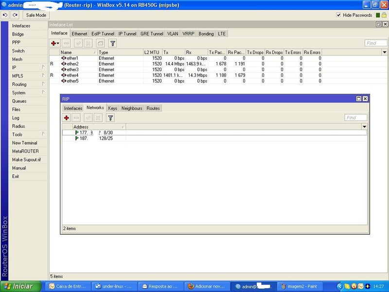Click the enable checkmark icon in Interface List
Image resolution: width=389 pixels, height=292 pixels.
(x=78, y=43)
